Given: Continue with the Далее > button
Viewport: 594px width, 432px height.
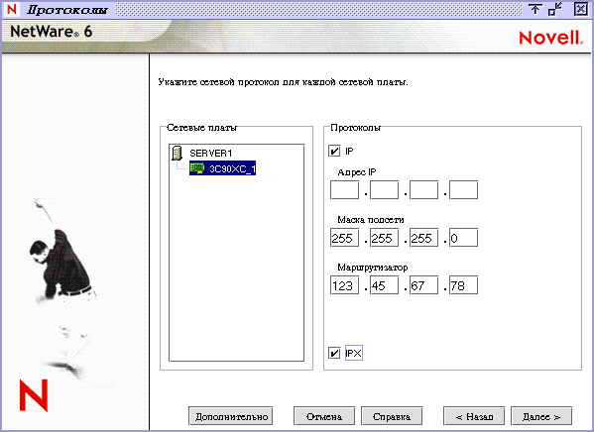Looking at the screenshot, I should (x=541, y=416).
